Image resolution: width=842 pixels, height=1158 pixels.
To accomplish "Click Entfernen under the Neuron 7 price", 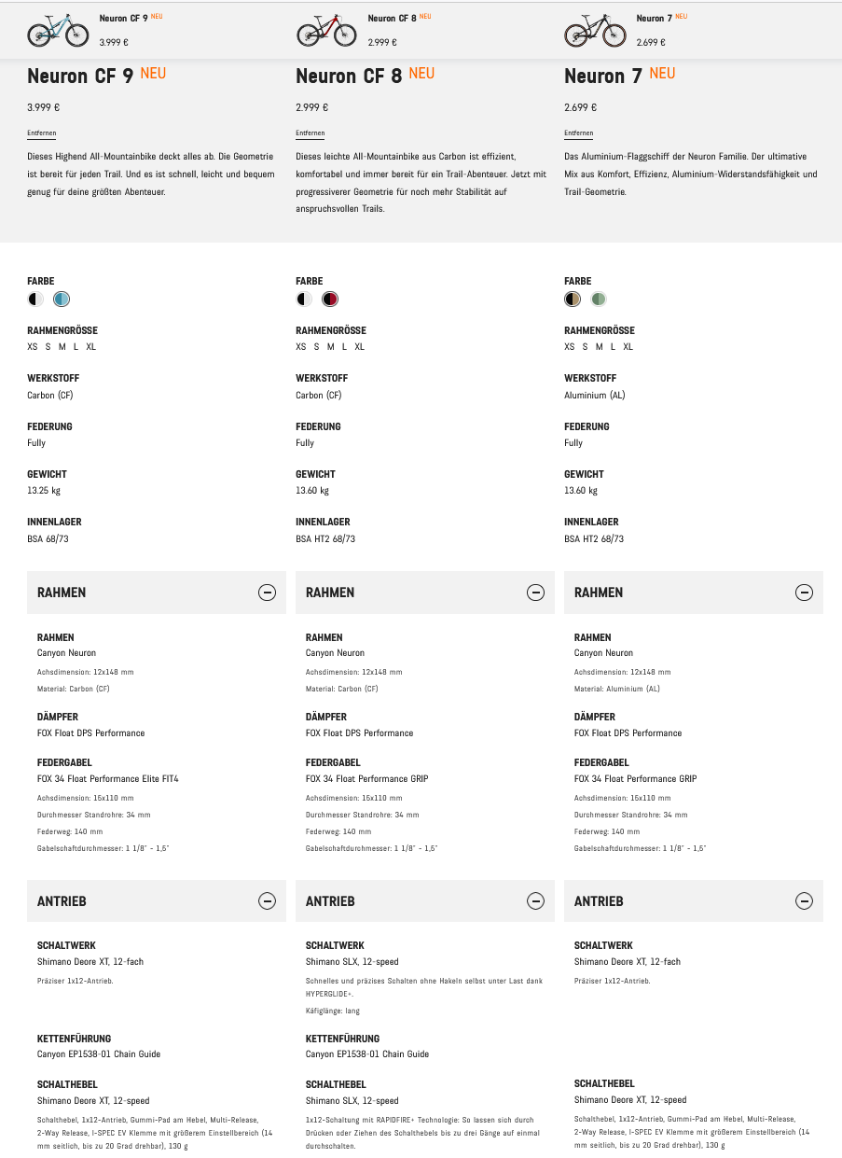I will pyautogui.click(x=579, y=133).
